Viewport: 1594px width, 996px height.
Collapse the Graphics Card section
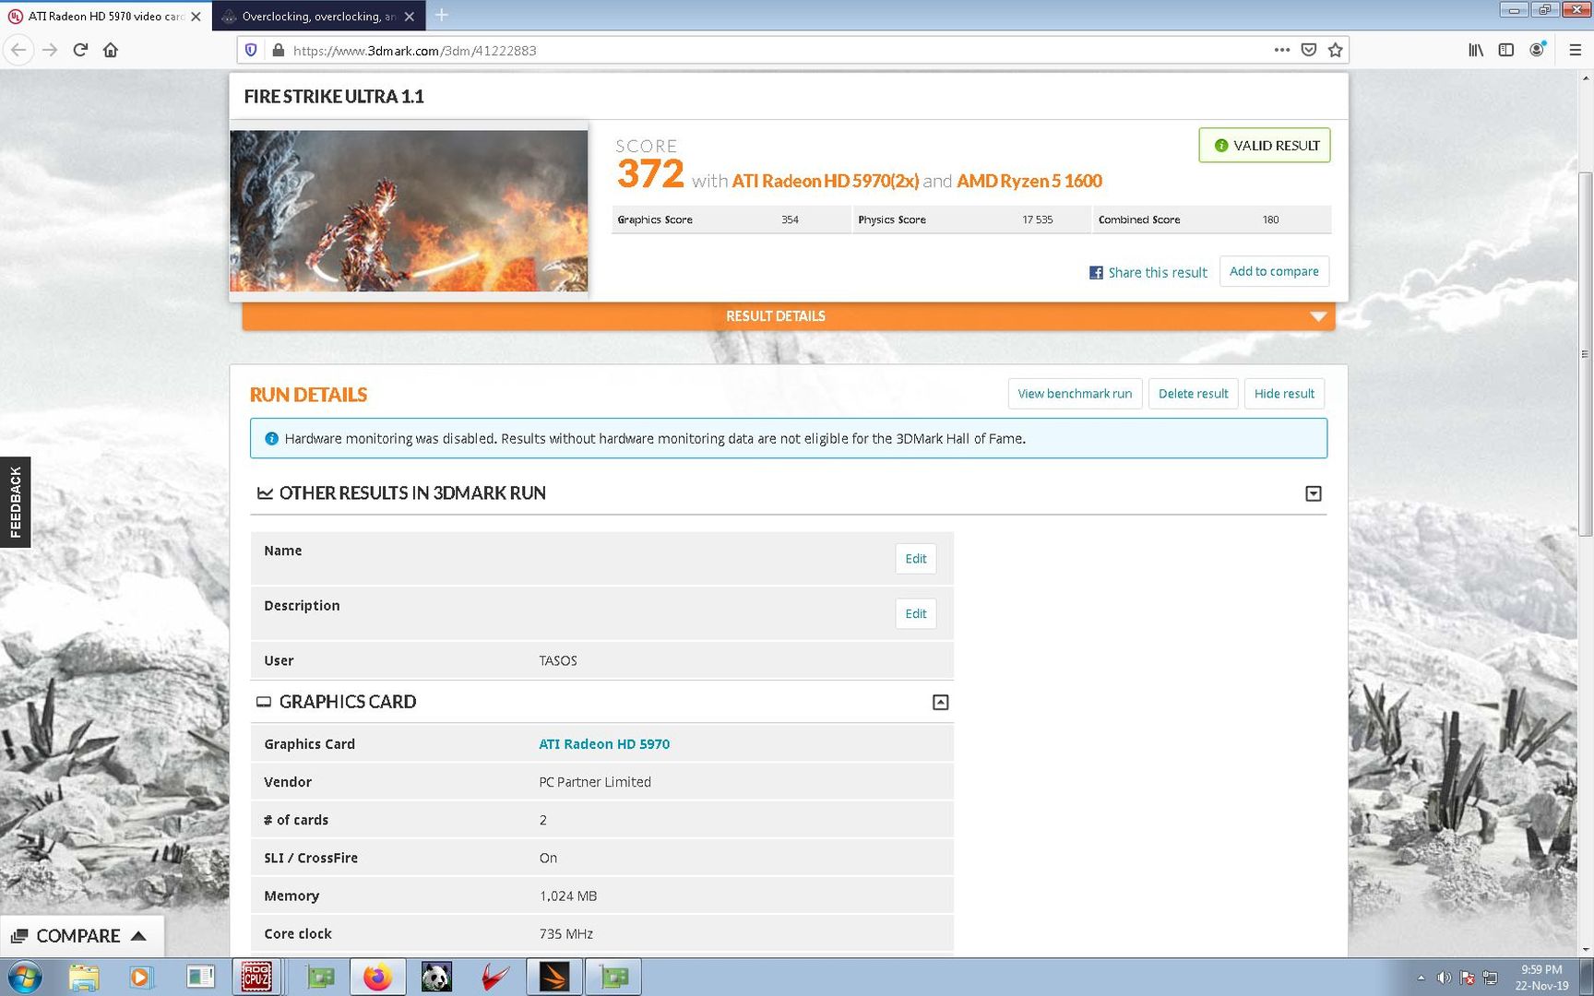940,702
